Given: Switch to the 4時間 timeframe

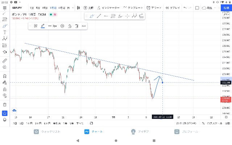Looking at the screenshot, I should point(62,8).
